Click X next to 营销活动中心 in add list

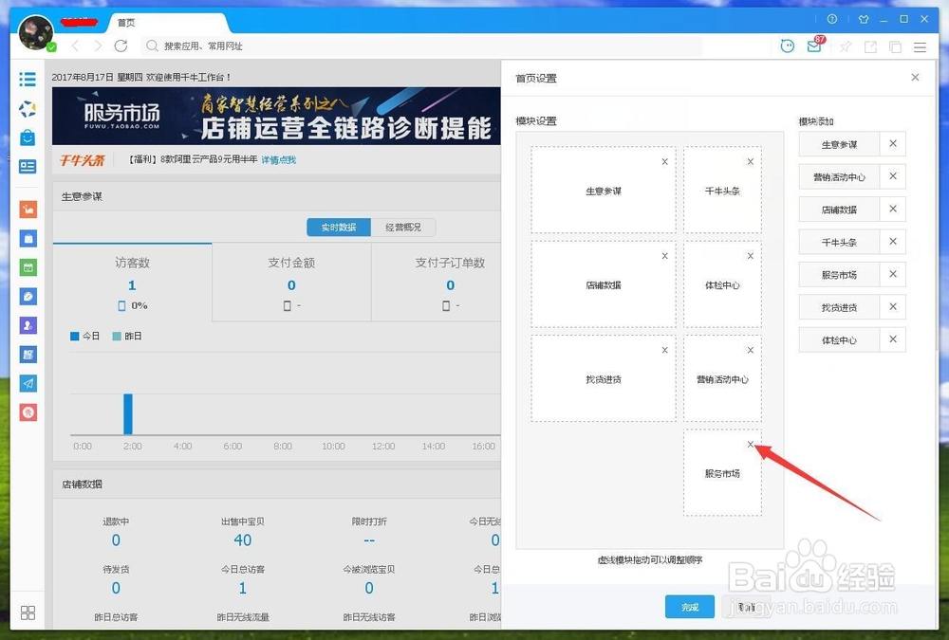click(893, 176)
